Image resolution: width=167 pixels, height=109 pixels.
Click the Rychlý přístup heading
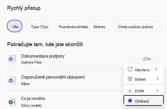pos(24,8)
